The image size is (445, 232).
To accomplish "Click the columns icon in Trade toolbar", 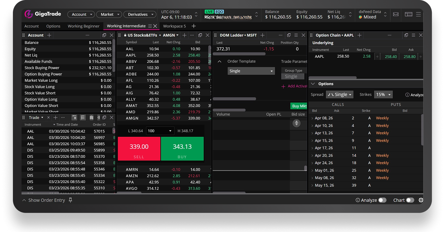I will [x=91, y=117].
